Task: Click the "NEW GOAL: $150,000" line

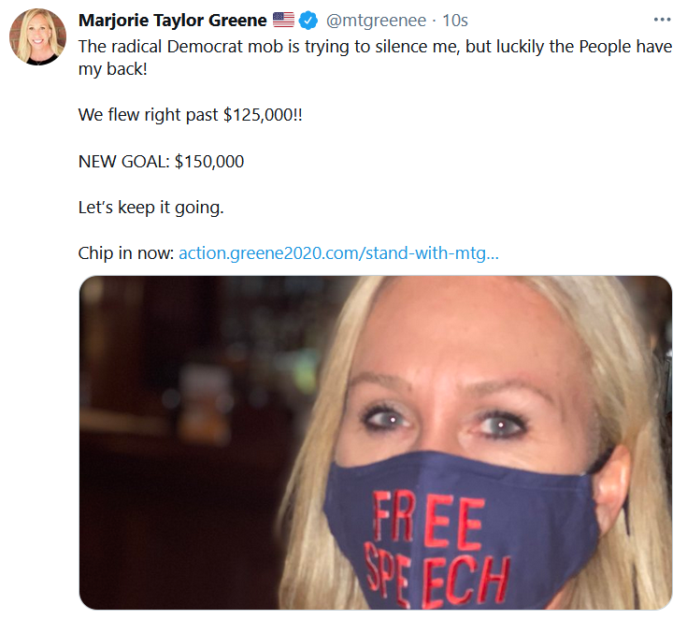Action: point(161,162)
